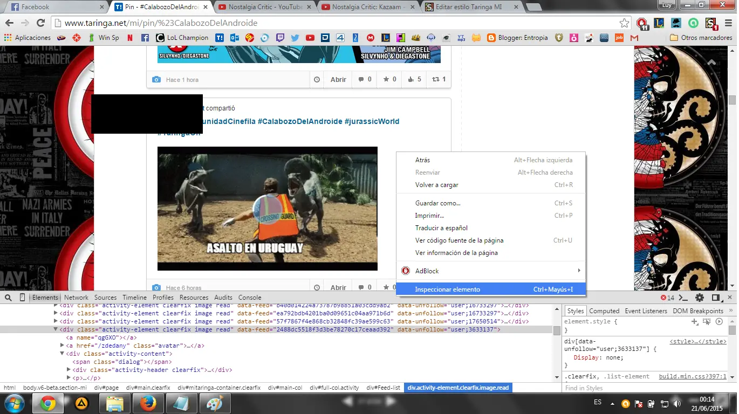The height and width of the screenshot is (414, 739).
Task: Click the #jurassicWorld hashtag link
Action: pyautogui.click(x=372, y=121)
